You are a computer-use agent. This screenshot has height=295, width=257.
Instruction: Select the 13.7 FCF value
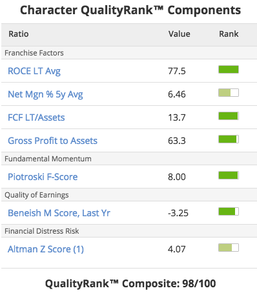[177, 117]
